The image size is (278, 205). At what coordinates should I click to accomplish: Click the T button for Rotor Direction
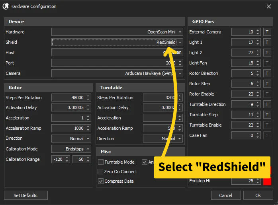pos(267,73)
